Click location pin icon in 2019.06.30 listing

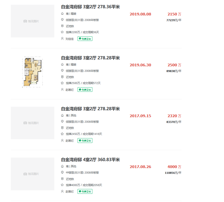(x=62, y=71)
